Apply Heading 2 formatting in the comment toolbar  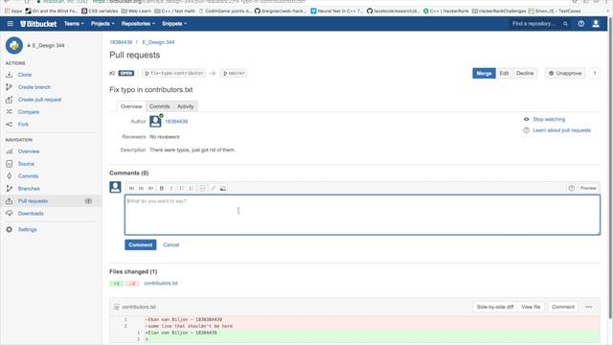(141, 188)
